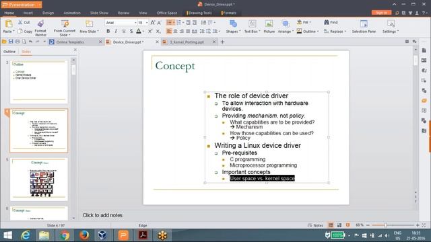Switch to normal view in status bar
This screenshot has height=242, width=431.
(331, 225)
